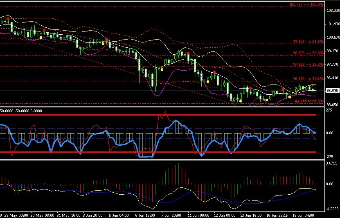340x218 pixels.
Task: Select the 99.928 --> 61.8% Fibonacci label
Action: point(308,42)
